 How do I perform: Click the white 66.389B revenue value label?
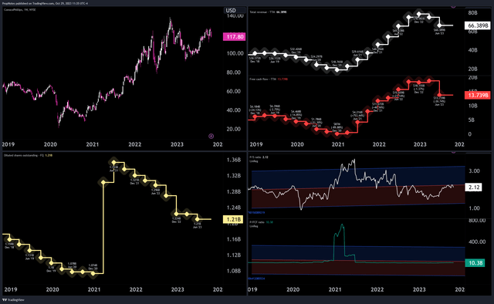click(x=478, y=25)
